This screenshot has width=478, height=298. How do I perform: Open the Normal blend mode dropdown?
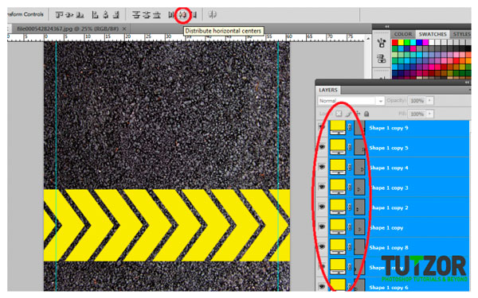[x=351, y=101]
